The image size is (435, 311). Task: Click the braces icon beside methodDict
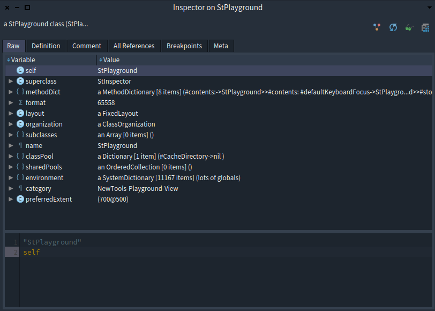tap(20, 92)
